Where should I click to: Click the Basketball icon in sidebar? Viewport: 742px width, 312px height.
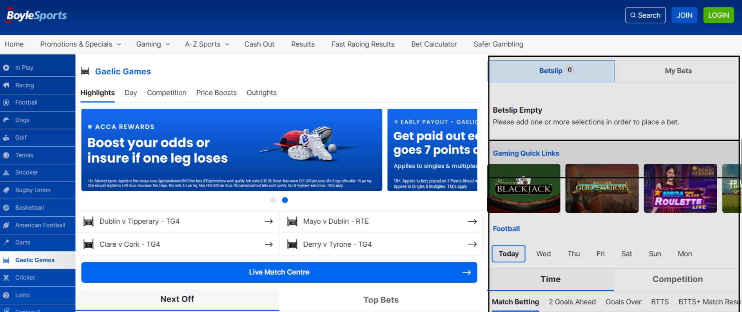pos(6,208)
